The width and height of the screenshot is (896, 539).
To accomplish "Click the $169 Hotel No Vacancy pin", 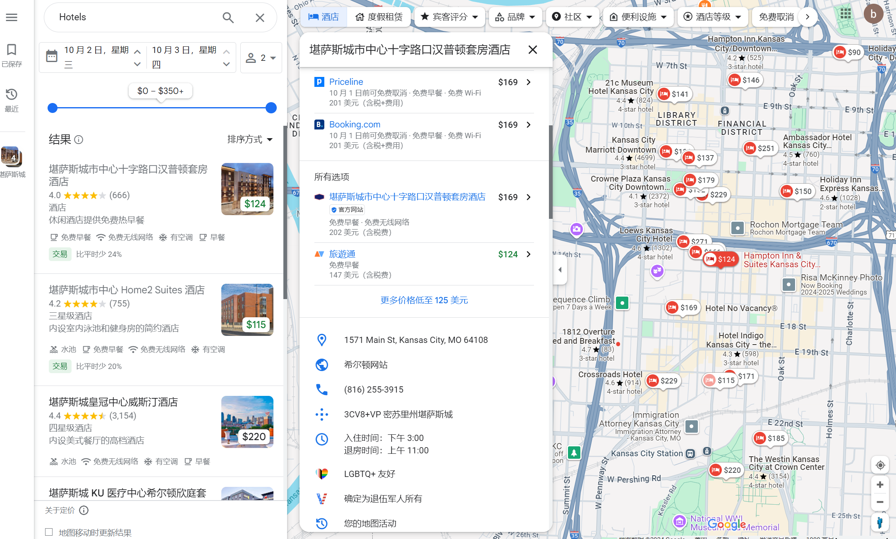I will [x=682, y=307].
